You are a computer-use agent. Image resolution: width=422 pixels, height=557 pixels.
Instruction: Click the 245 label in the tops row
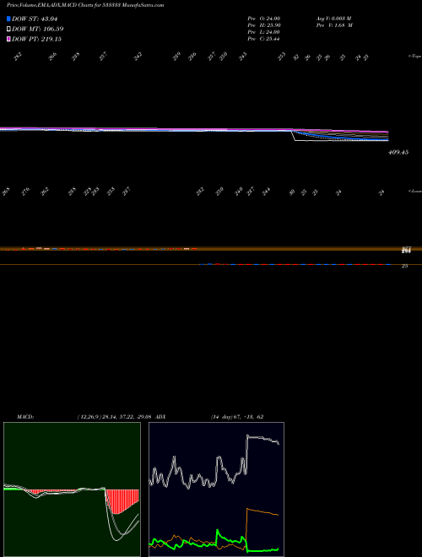(243, 57)
